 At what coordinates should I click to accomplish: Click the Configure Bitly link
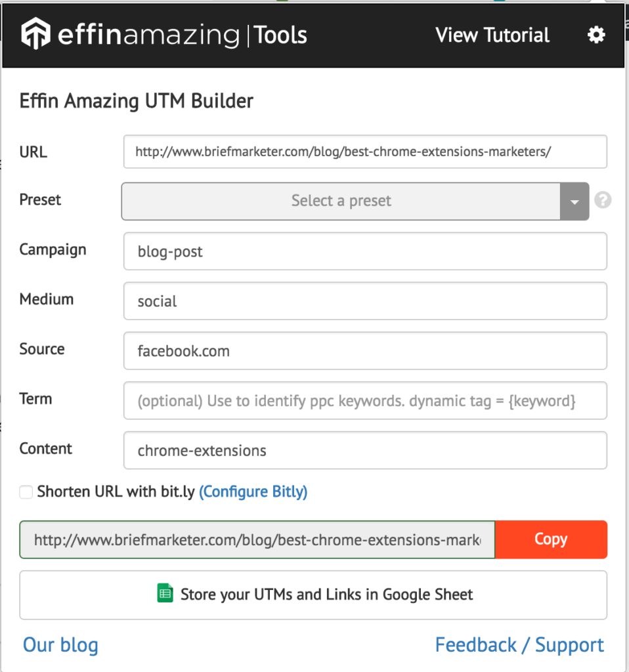click(253, 492)
